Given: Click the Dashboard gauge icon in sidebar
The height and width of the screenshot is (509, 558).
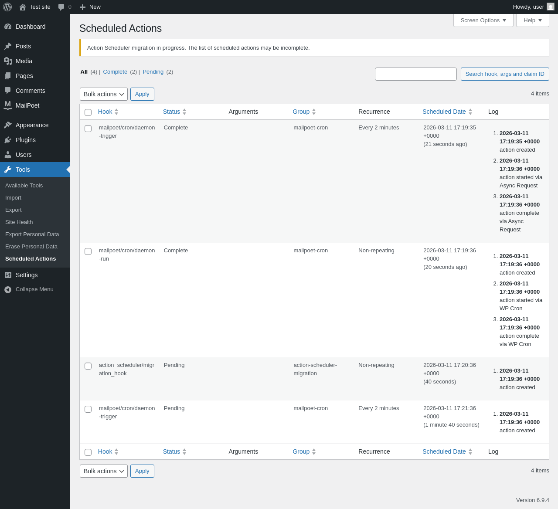Looking at the screenshot, I should click(x=8, y=27).
